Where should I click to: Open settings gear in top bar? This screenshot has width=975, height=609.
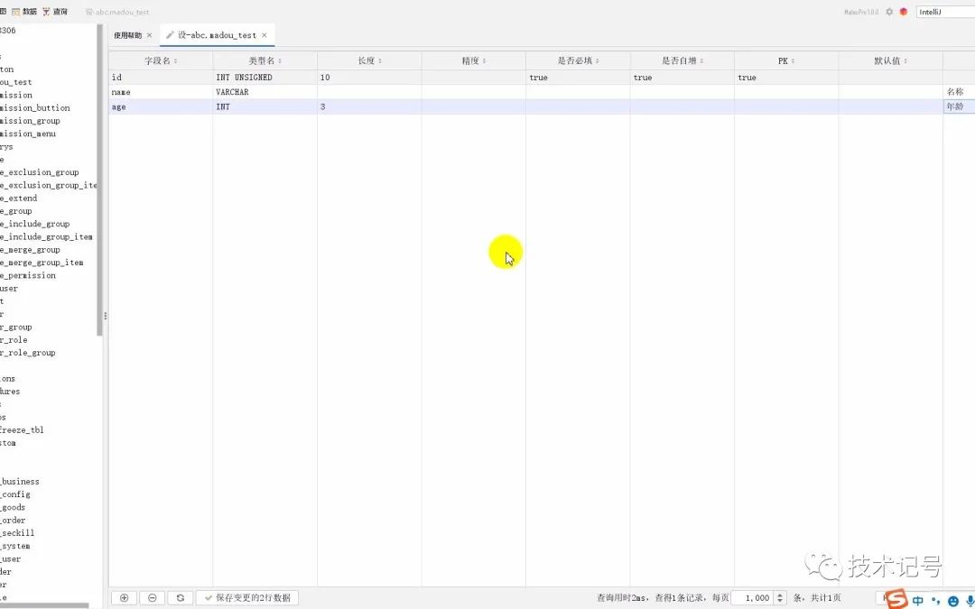coord(889,12)
